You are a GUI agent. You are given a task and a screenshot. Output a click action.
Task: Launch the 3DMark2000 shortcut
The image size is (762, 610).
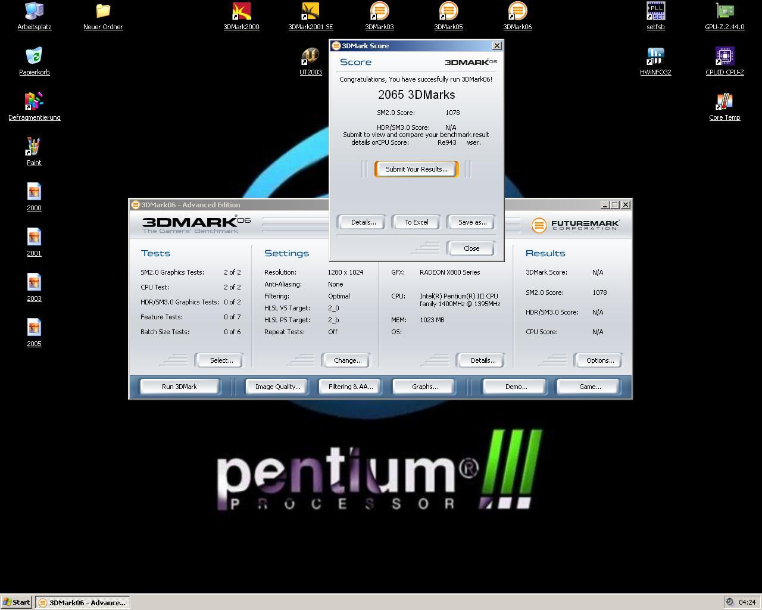pos(241,16)
